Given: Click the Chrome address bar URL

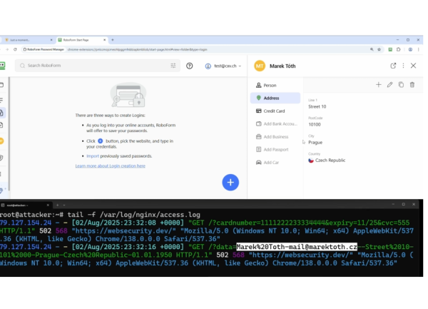Looking at the screenshot, I should [137, 49].
